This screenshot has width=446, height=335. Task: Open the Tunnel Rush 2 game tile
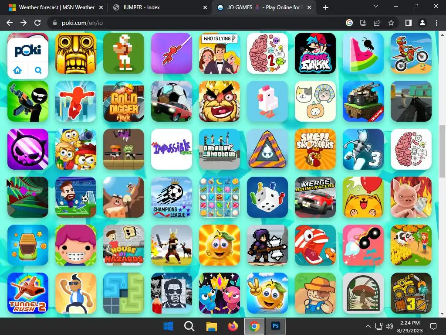coord(27,293)
